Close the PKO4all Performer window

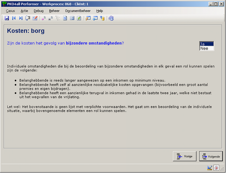tap(221, 4)
